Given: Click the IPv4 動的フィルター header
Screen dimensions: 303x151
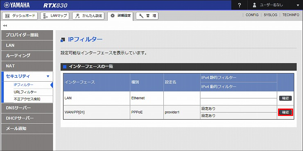Looking at the screenshot, I should click(x=238, y=87).
